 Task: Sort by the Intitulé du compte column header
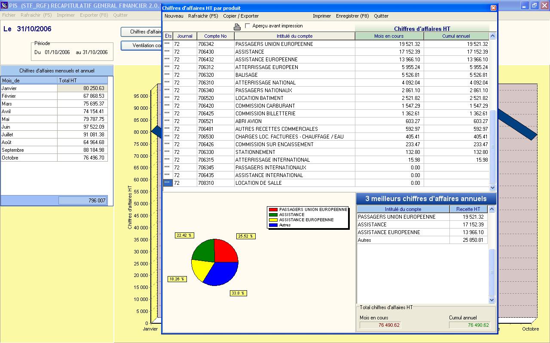[x=294, y=36]
